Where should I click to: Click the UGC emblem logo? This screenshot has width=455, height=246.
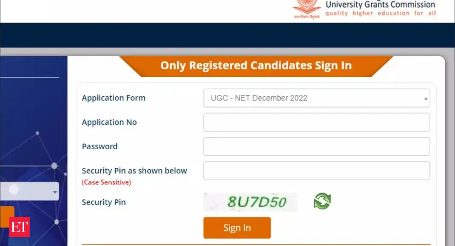tap(307, 8)
